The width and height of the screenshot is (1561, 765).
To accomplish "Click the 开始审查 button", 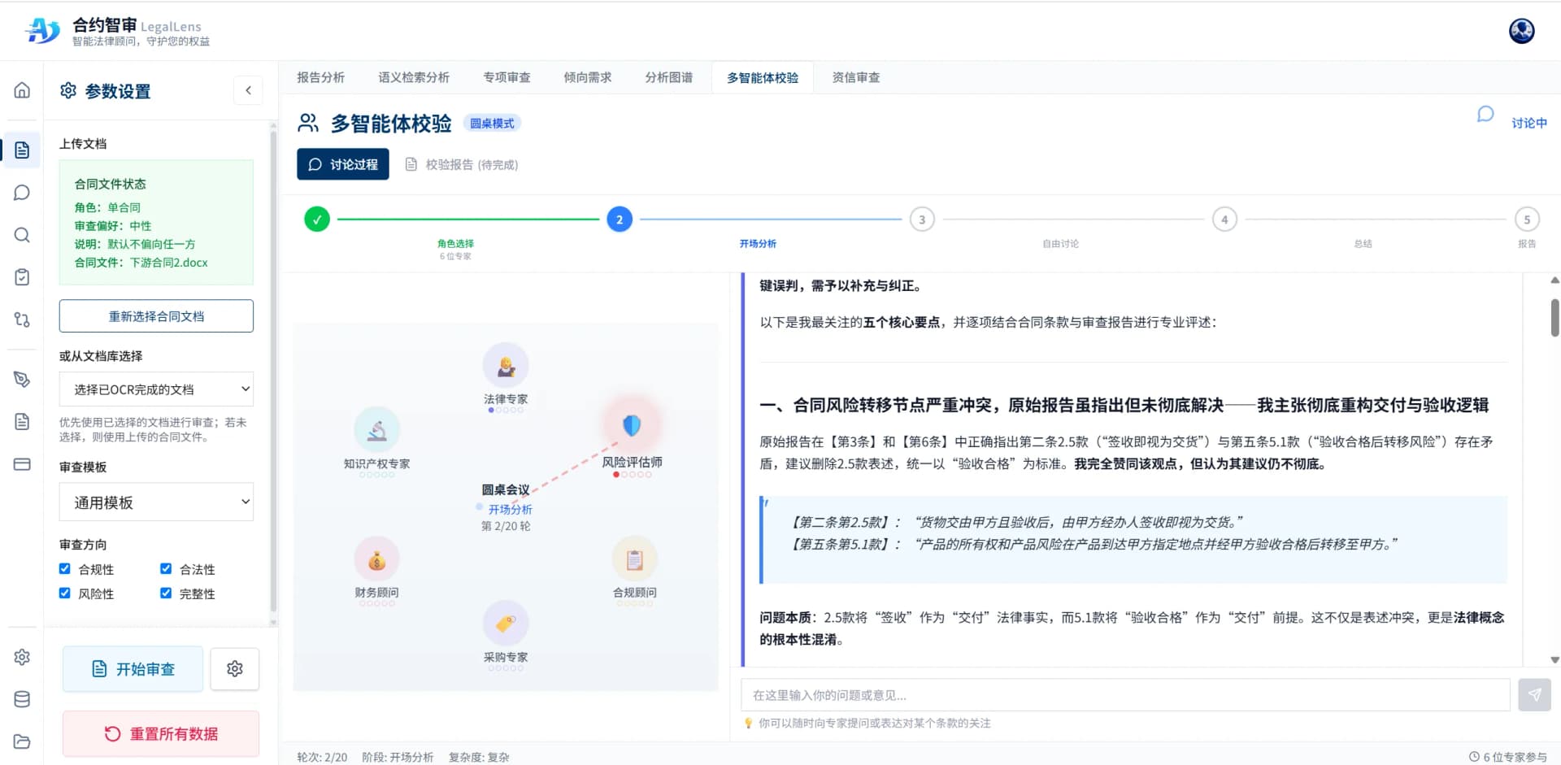I will (133, 669).
